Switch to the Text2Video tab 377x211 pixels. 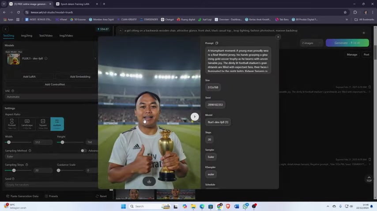click(46, 36)
